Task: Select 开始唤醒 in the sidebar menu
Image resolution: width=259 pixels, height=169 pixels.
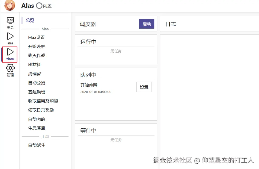Action: tap(37, 46)
